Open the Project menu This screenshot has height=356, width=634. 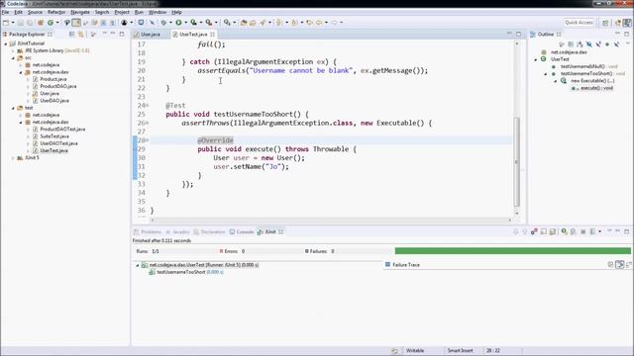[122, 12]
